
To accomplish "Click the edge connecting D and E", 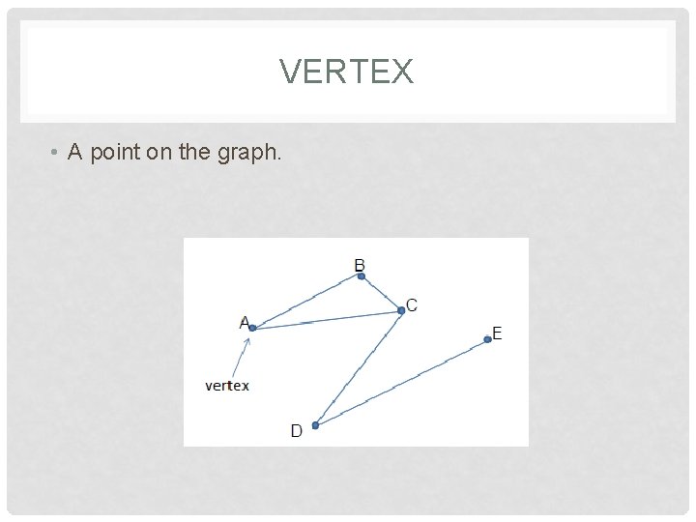I will click(401, 383).
